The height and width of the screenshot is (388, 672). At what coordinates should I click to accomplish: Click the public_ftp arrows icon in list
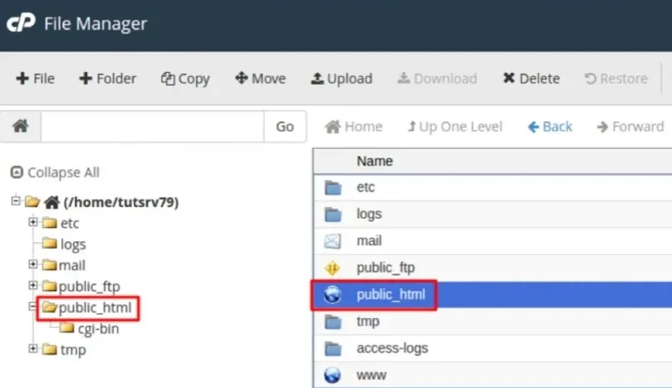coord(333,268)
